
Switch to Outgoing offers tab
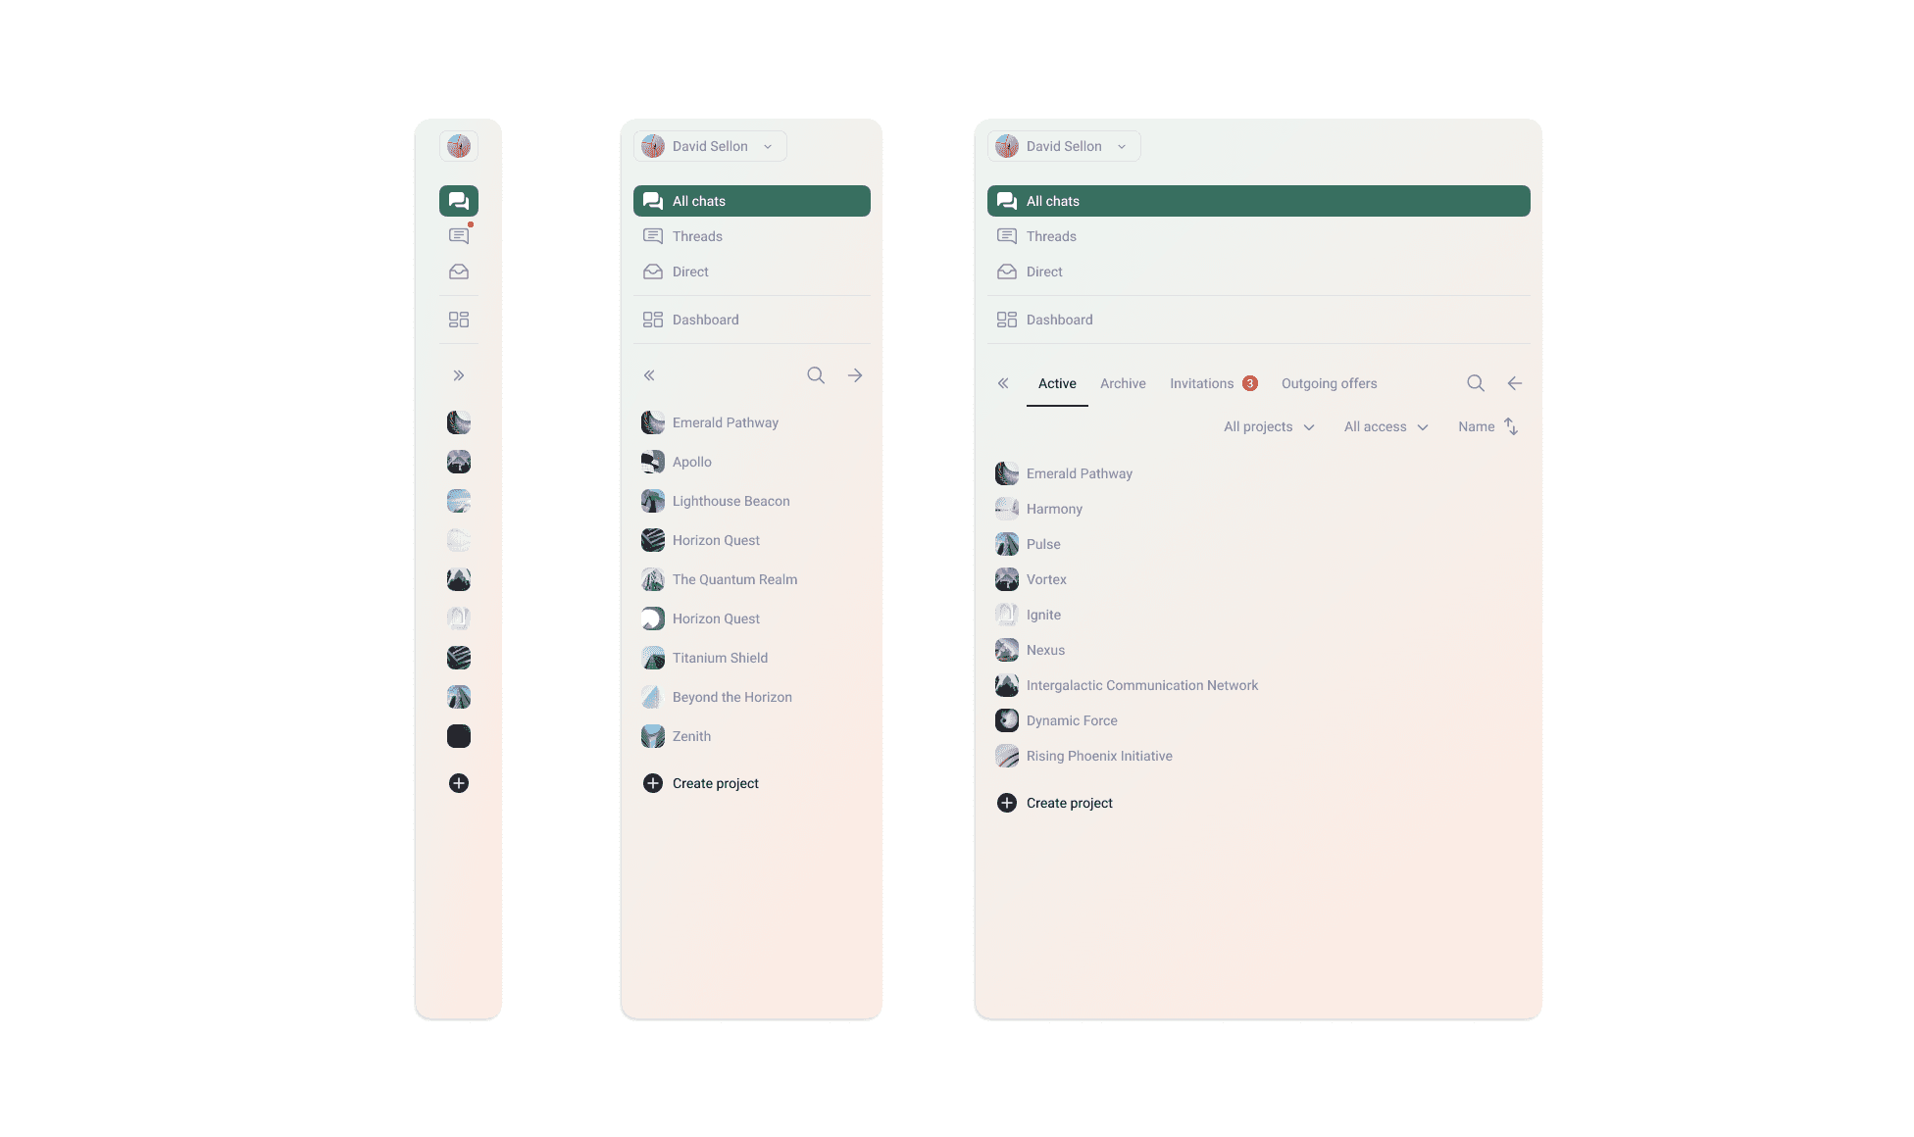tap(1329, 383)
